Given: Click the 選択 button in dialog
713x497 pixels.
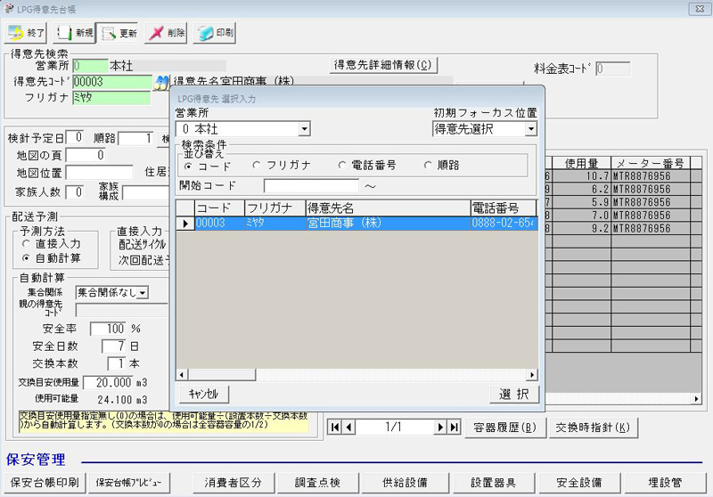Looking at the screenshot, I should [x=513, y=394].
